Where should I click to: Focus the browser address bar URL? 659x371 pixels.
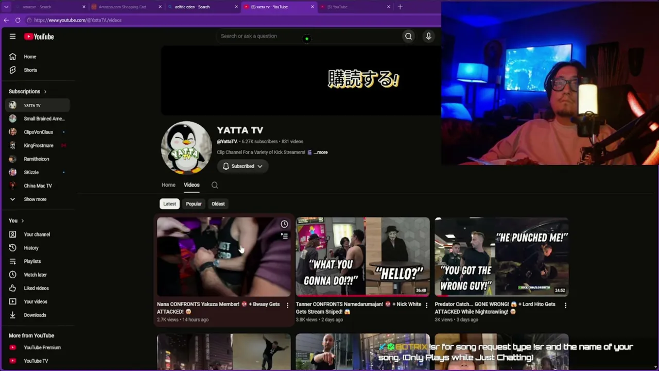[x=78, y=20]
